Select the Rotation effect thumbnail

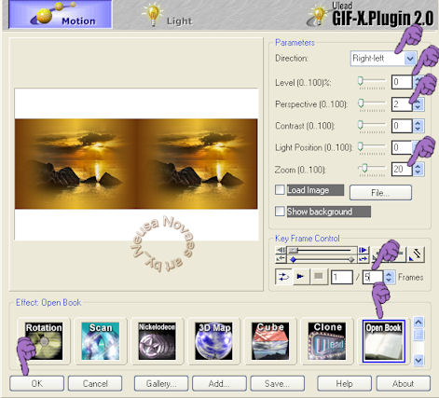[x=44, y=341]
